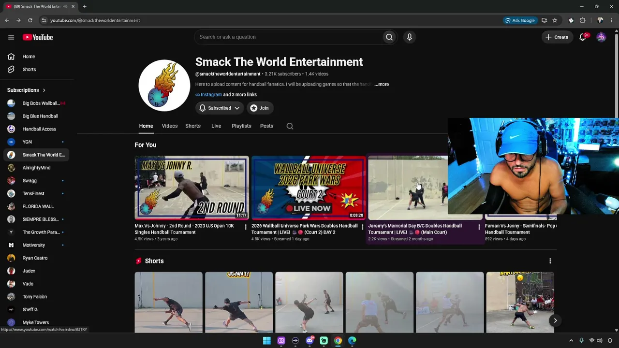Open the Max Vs Johnny 2nd Round title
The width and height of the screenshot is (619, 348).
pos(184,229)
